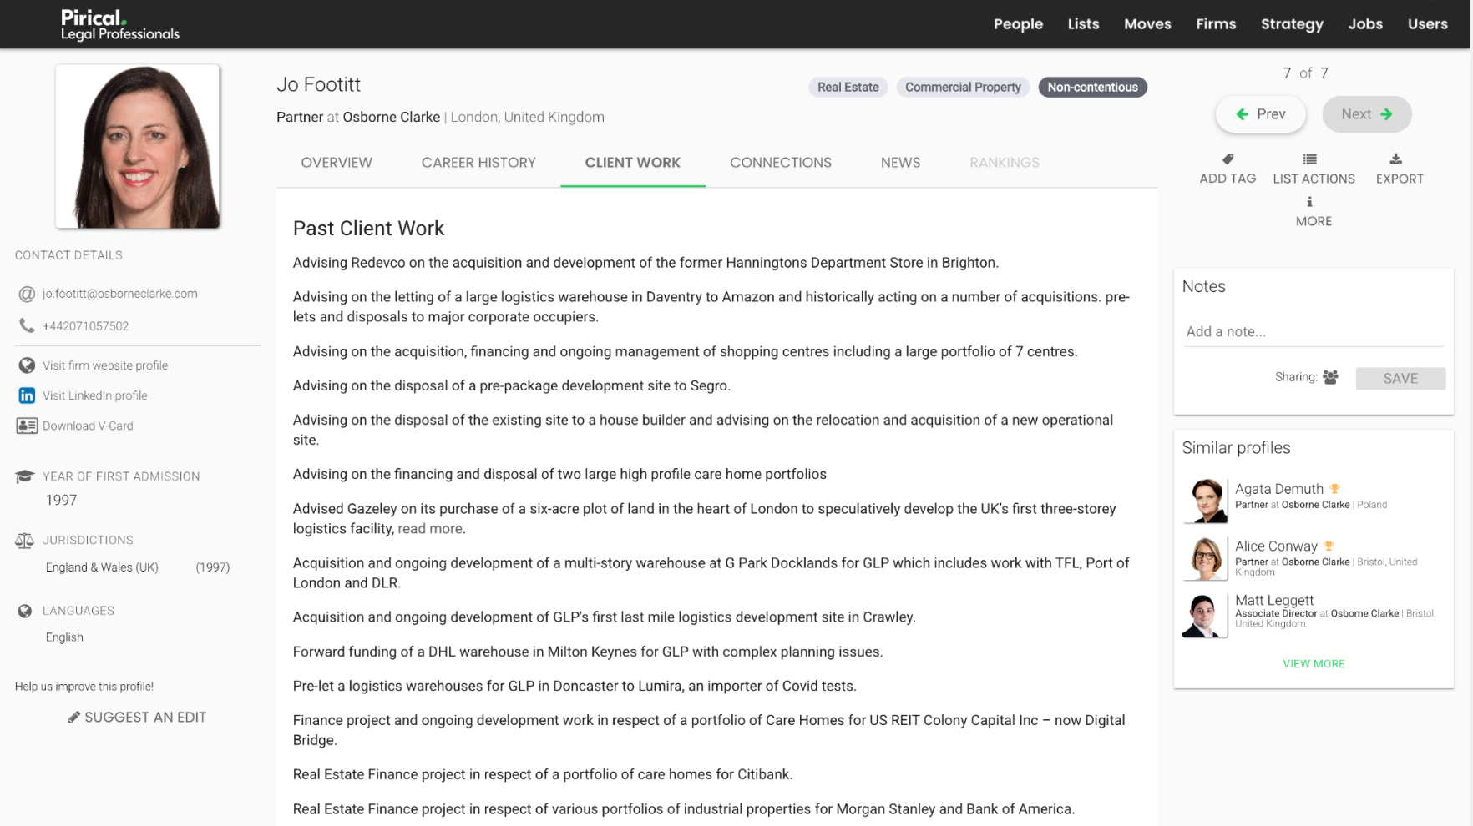Open List Actions via list icon
The image size is (1473, 826).
coord(1310,159)
